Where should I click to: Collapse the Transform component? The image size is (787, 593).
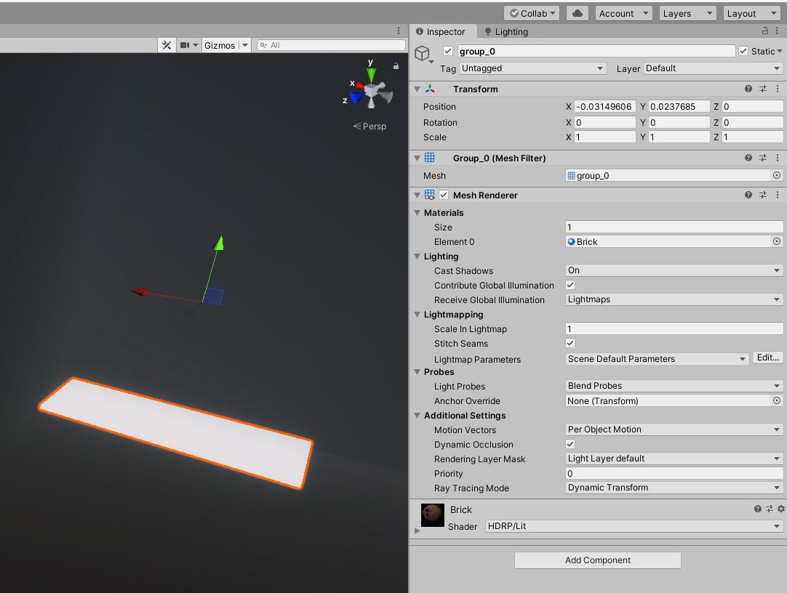pyautogui.click(x=417, y=89)
